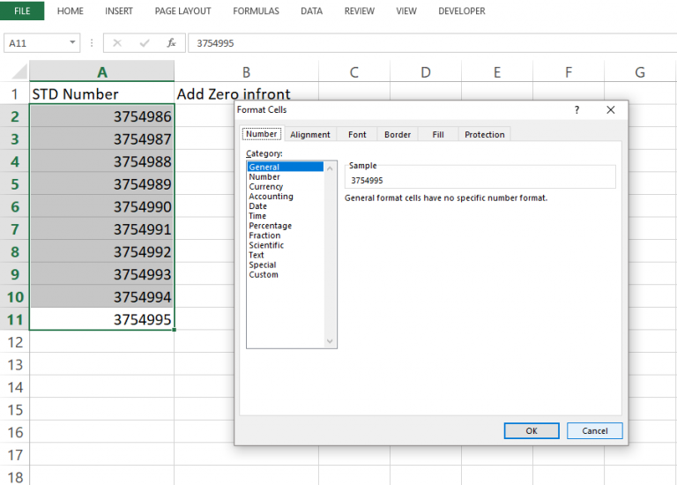Click formula bar showing 3754995
Screen dimensions: 677x485
tap(432, 42)
